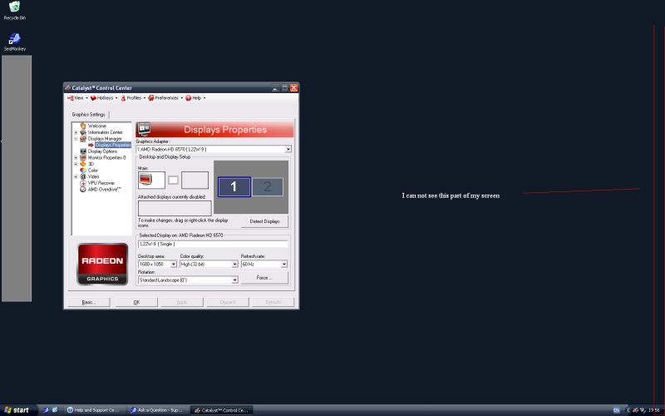Click the taskbar clock
Screen dimensions: 665x416
pos(653,410)
